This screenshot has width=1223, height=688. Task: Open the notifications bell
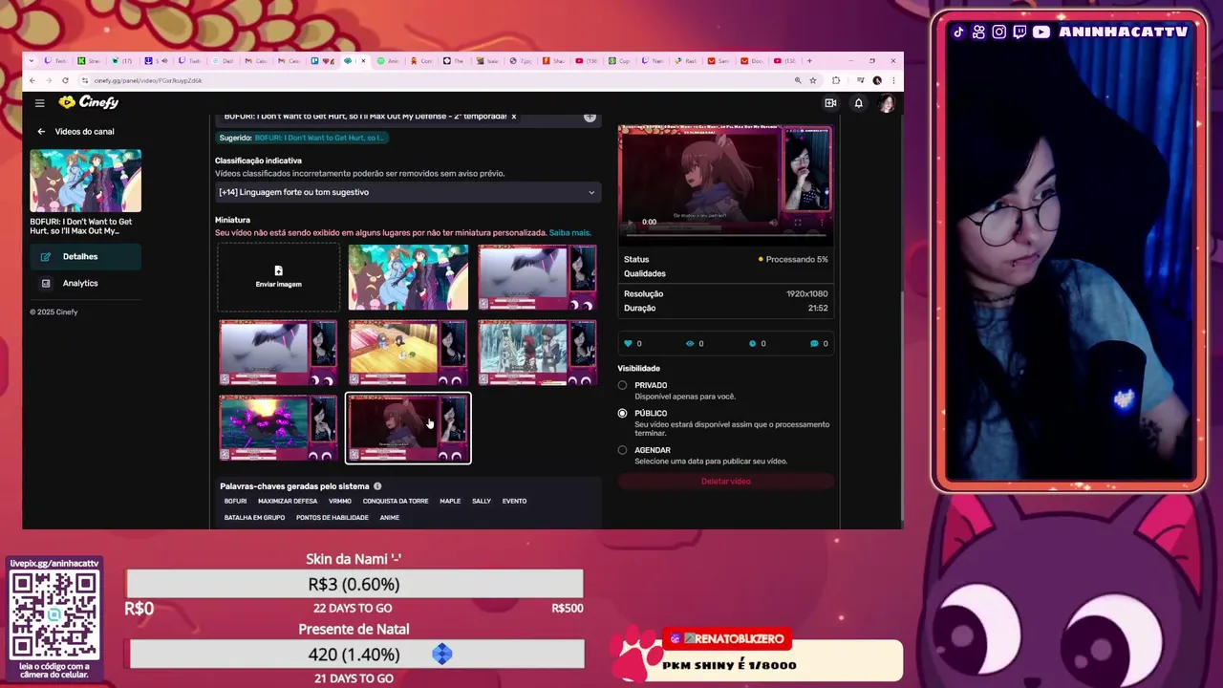click(858, 103)
